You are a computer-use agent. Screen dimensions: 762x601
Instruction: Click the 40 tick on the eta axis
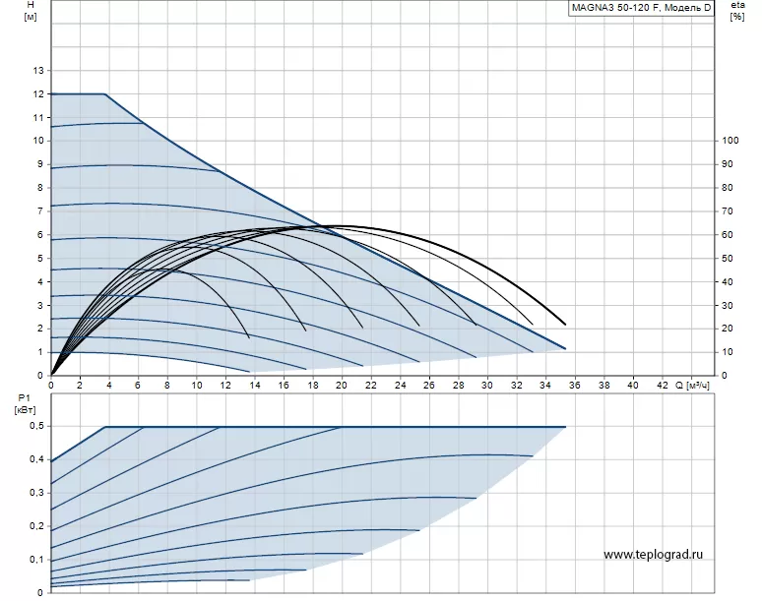728,282
